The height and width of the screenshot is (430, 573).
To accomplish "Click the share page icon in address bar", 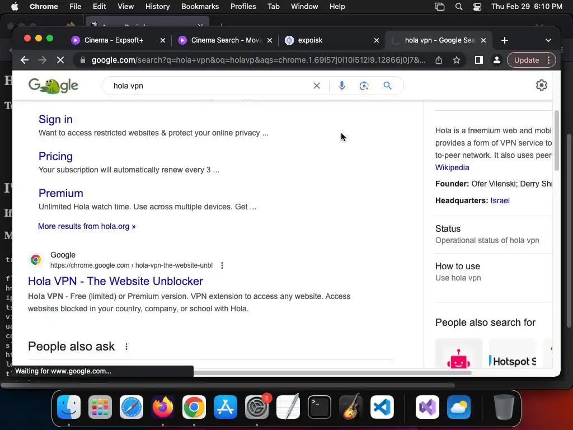I will 439,60.
